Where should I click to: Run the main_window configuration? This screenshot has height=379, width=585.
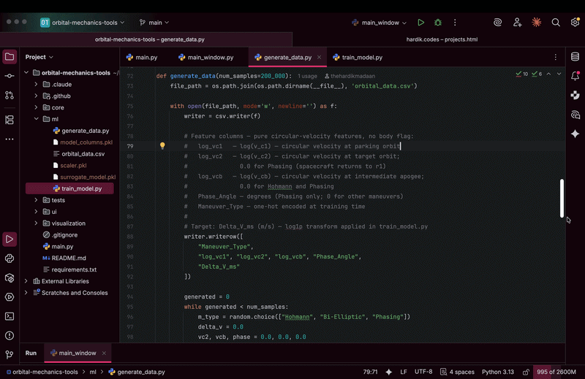(x=421, y=23)
